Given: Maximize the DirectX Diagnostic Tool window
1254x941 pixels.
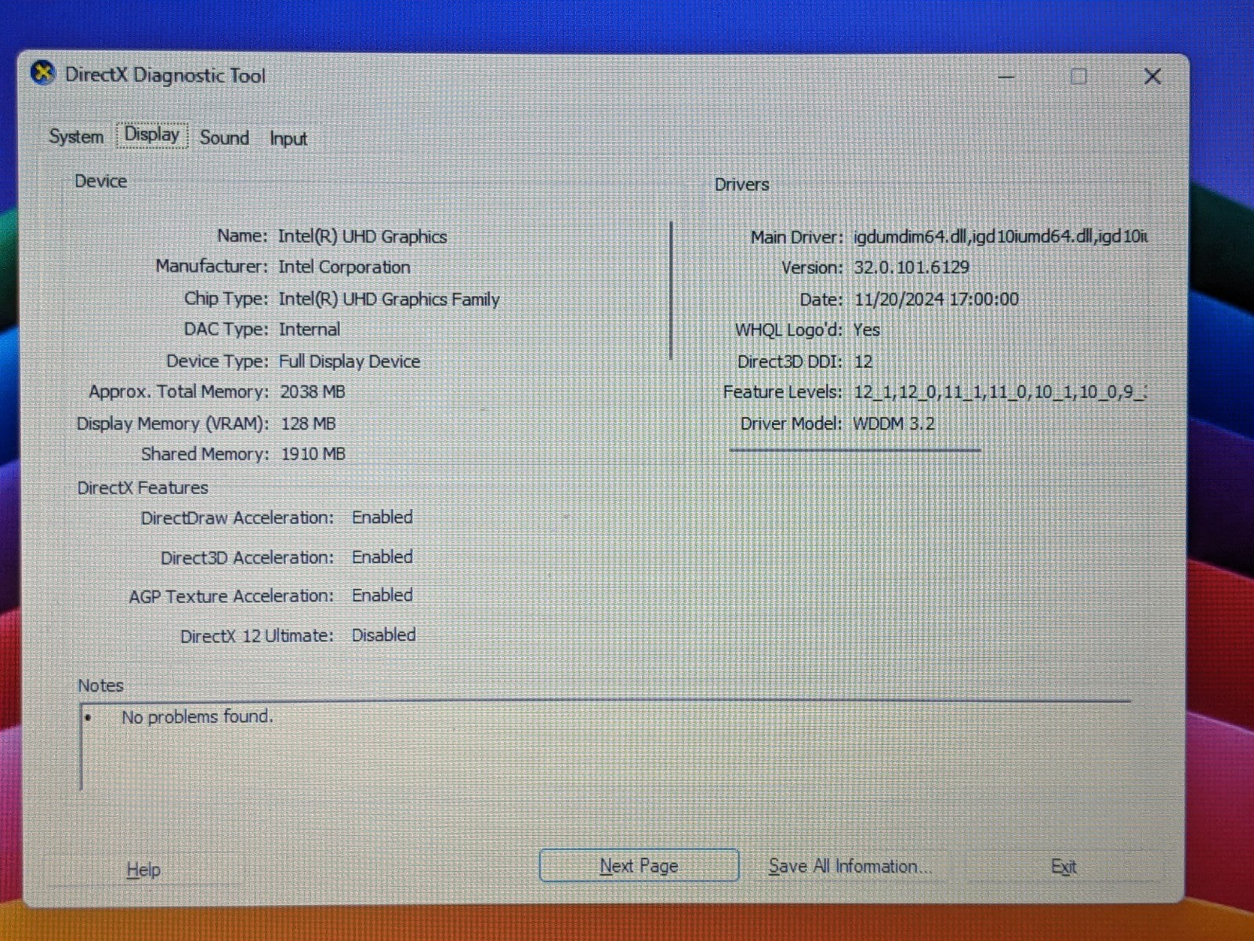Looking at the screenshot, I should tap(1078, 76).
